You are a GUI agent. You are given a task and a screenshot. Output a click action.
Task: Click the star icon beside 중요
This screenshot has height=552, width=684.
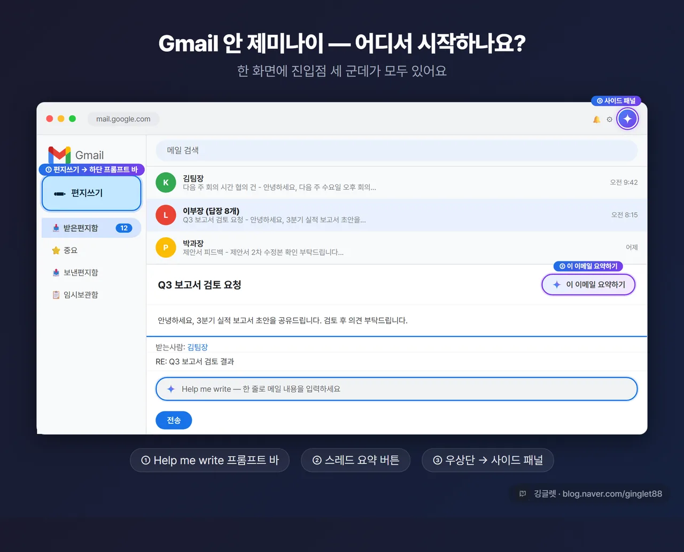(56, 250)
